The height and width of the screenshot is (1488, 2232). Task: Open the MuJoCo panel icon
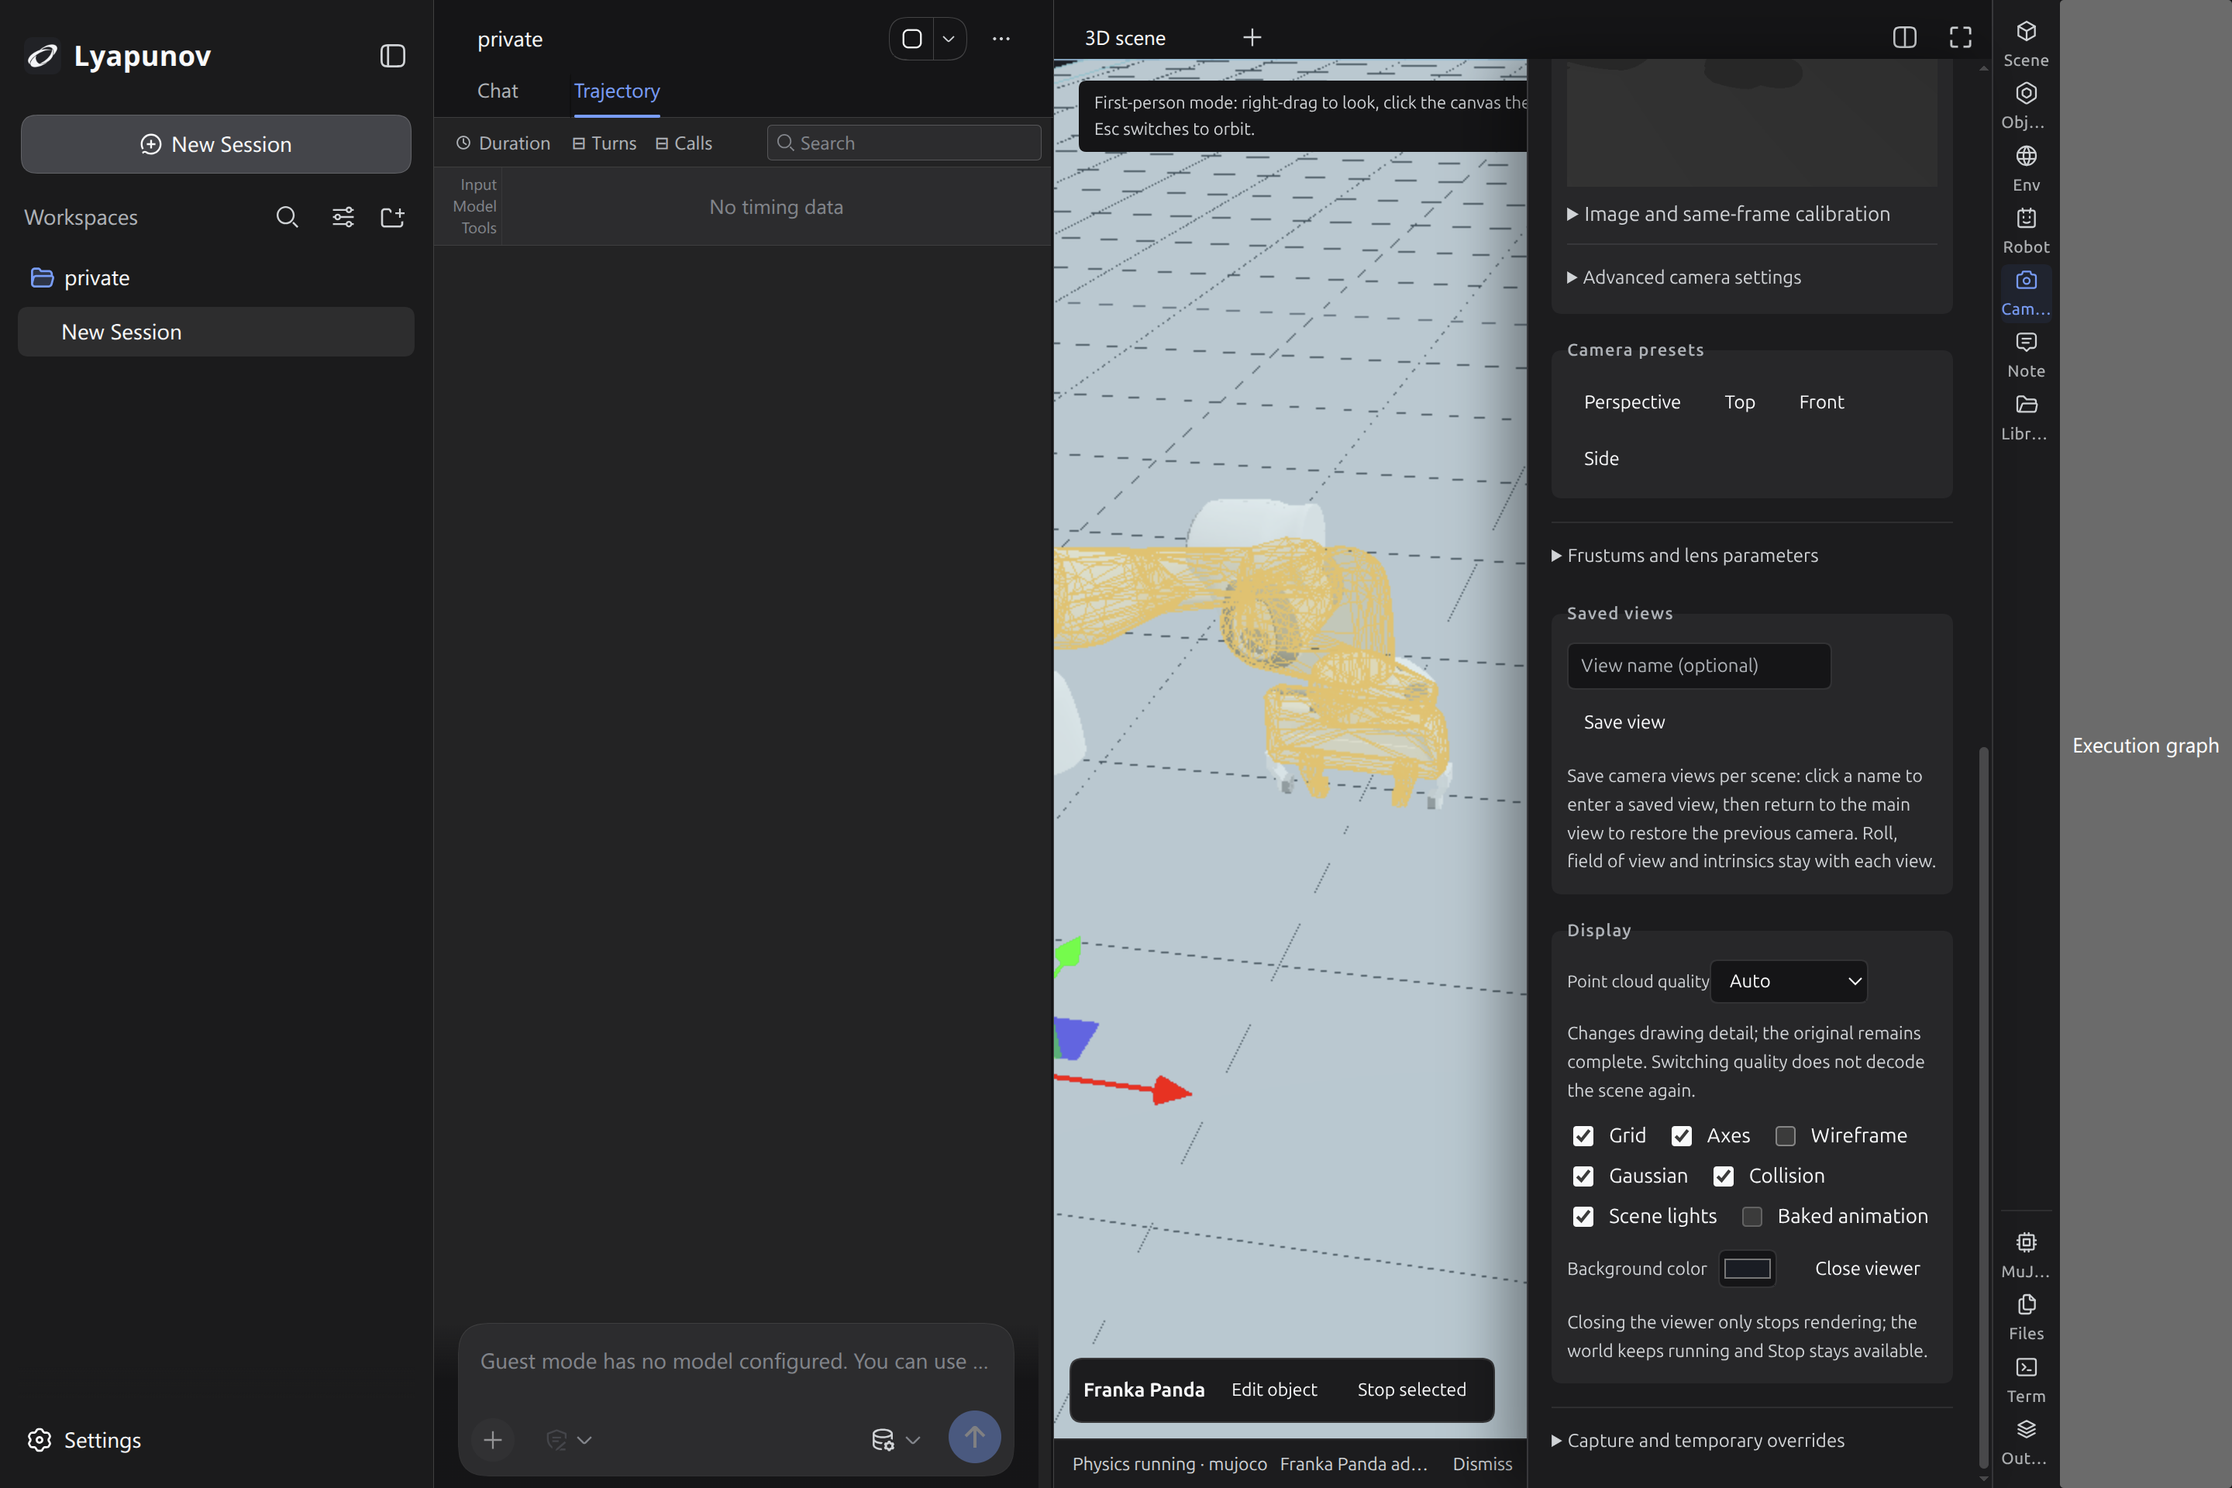pyautogui.click(x=2025, y=1255)
